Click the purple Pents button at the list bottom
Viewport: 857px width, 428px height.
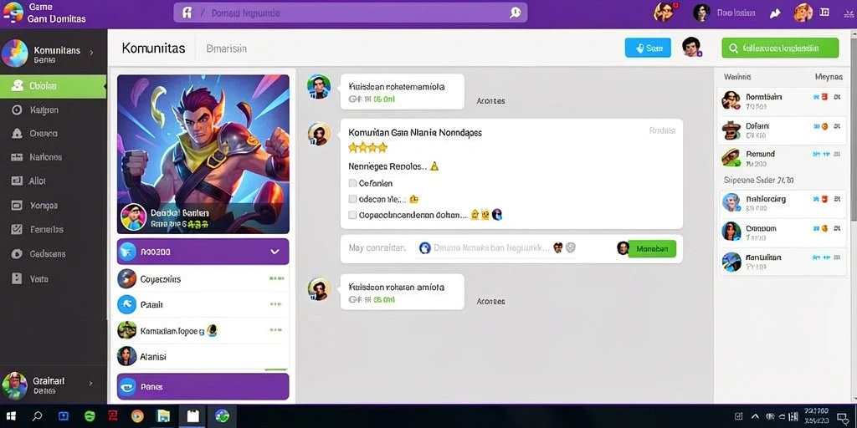coord(203,386)
